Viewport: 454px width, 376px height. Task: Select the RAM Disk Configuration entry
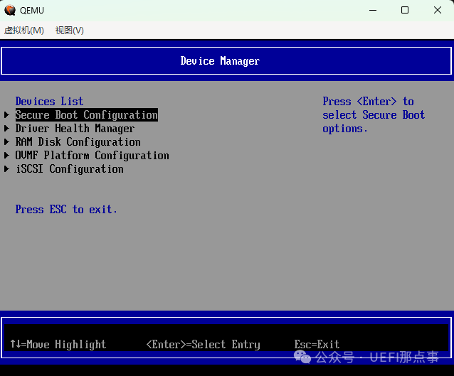click(x=78, y=142)
